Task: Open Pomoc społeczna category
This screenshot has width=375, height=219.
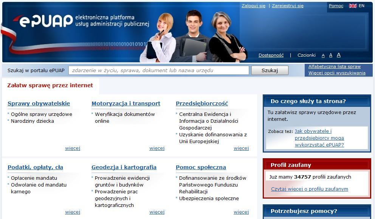Action: pos(201,167)
